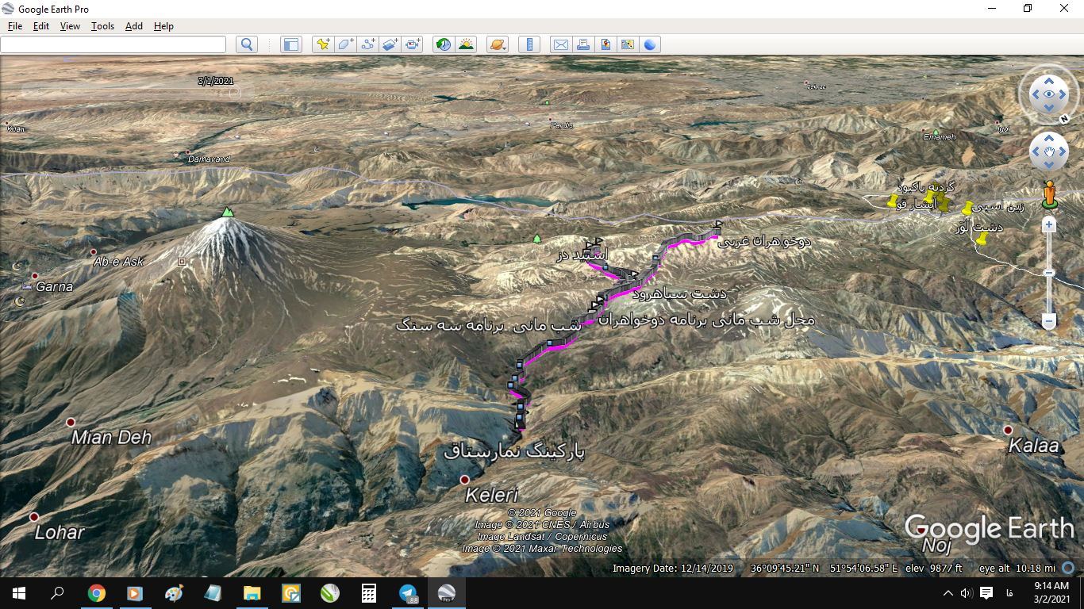
Task: Open the Add menu
Action: 134,26
